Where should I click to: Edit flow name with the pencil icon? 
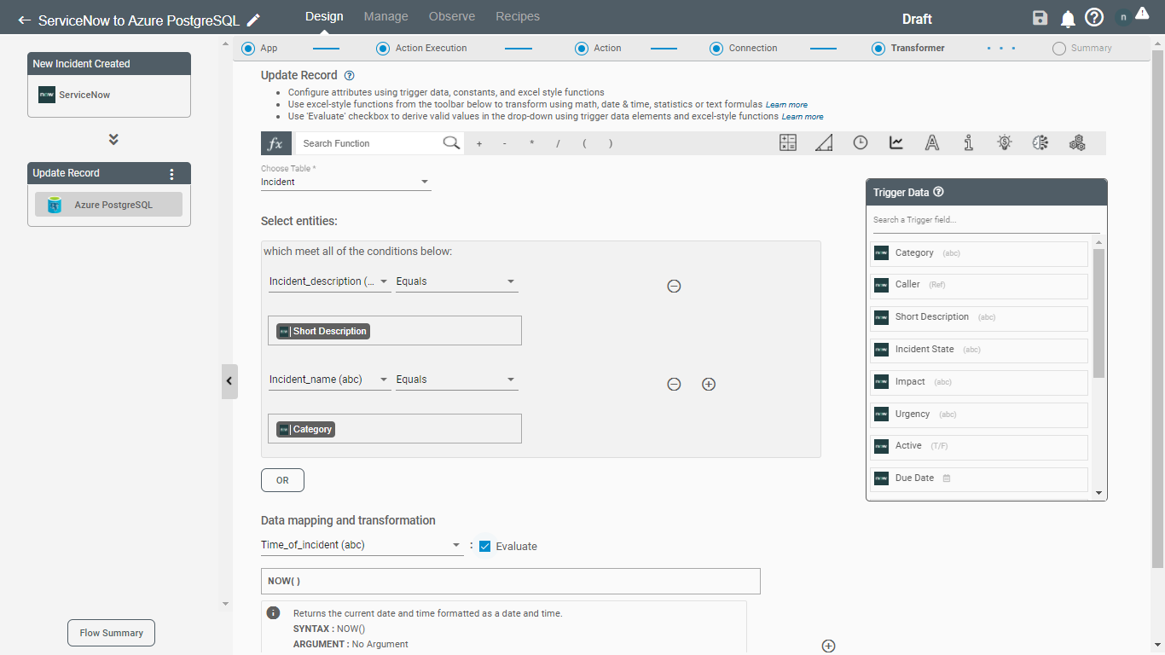tap(253, 20)
